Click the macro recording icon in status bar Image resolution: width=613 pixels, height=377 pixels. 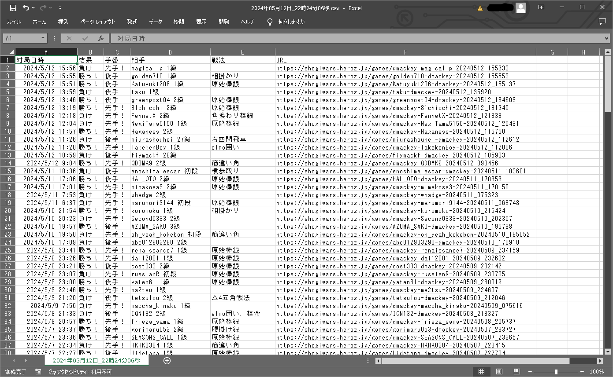pyautogui.click(x=38, y=372)
